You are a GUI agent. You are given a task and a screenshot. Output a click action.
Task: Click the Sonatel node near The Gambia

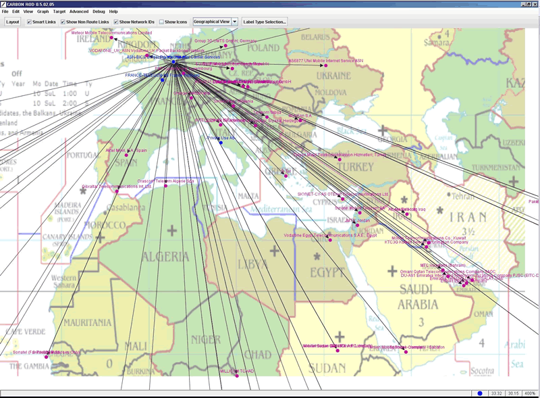pos(46,357)
